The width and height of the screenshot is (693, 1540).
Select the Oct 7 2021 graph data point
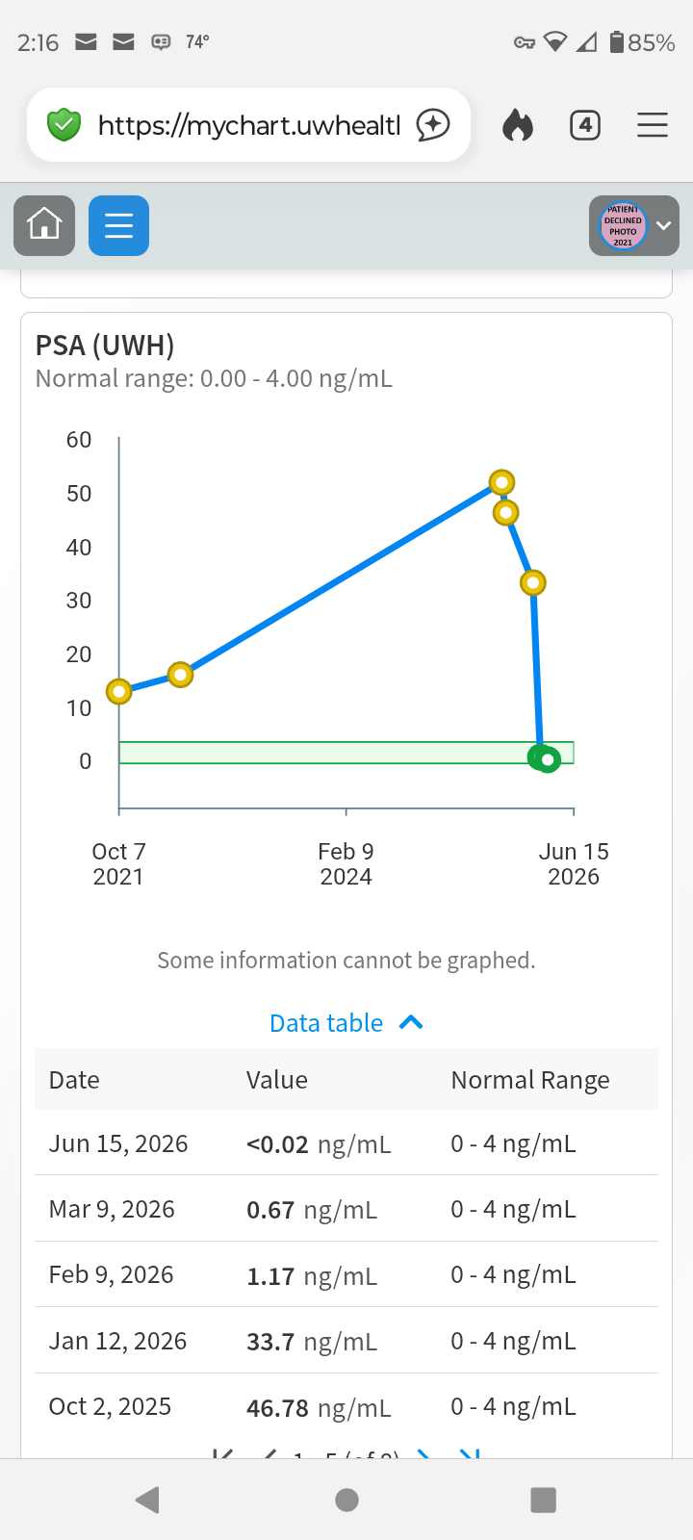click(x=119, y=691)
